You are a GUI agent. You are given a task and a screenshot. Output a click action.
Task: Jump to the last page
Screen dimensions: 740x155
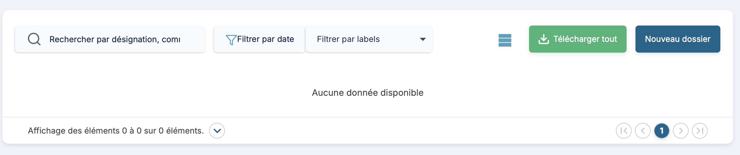[x=699, y=131]
